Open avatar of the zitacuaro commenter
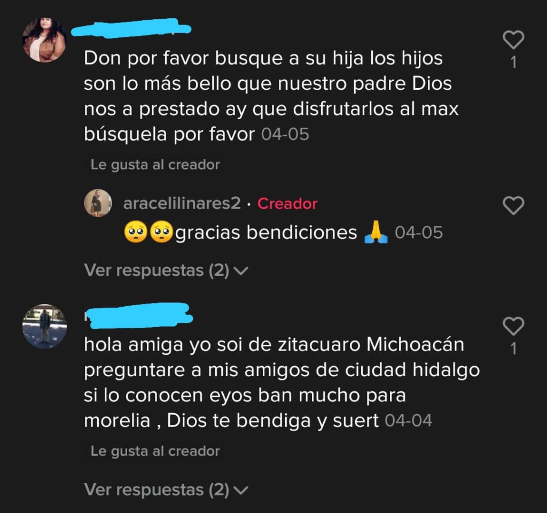The image size is (547, 513). tap(44, 327)
